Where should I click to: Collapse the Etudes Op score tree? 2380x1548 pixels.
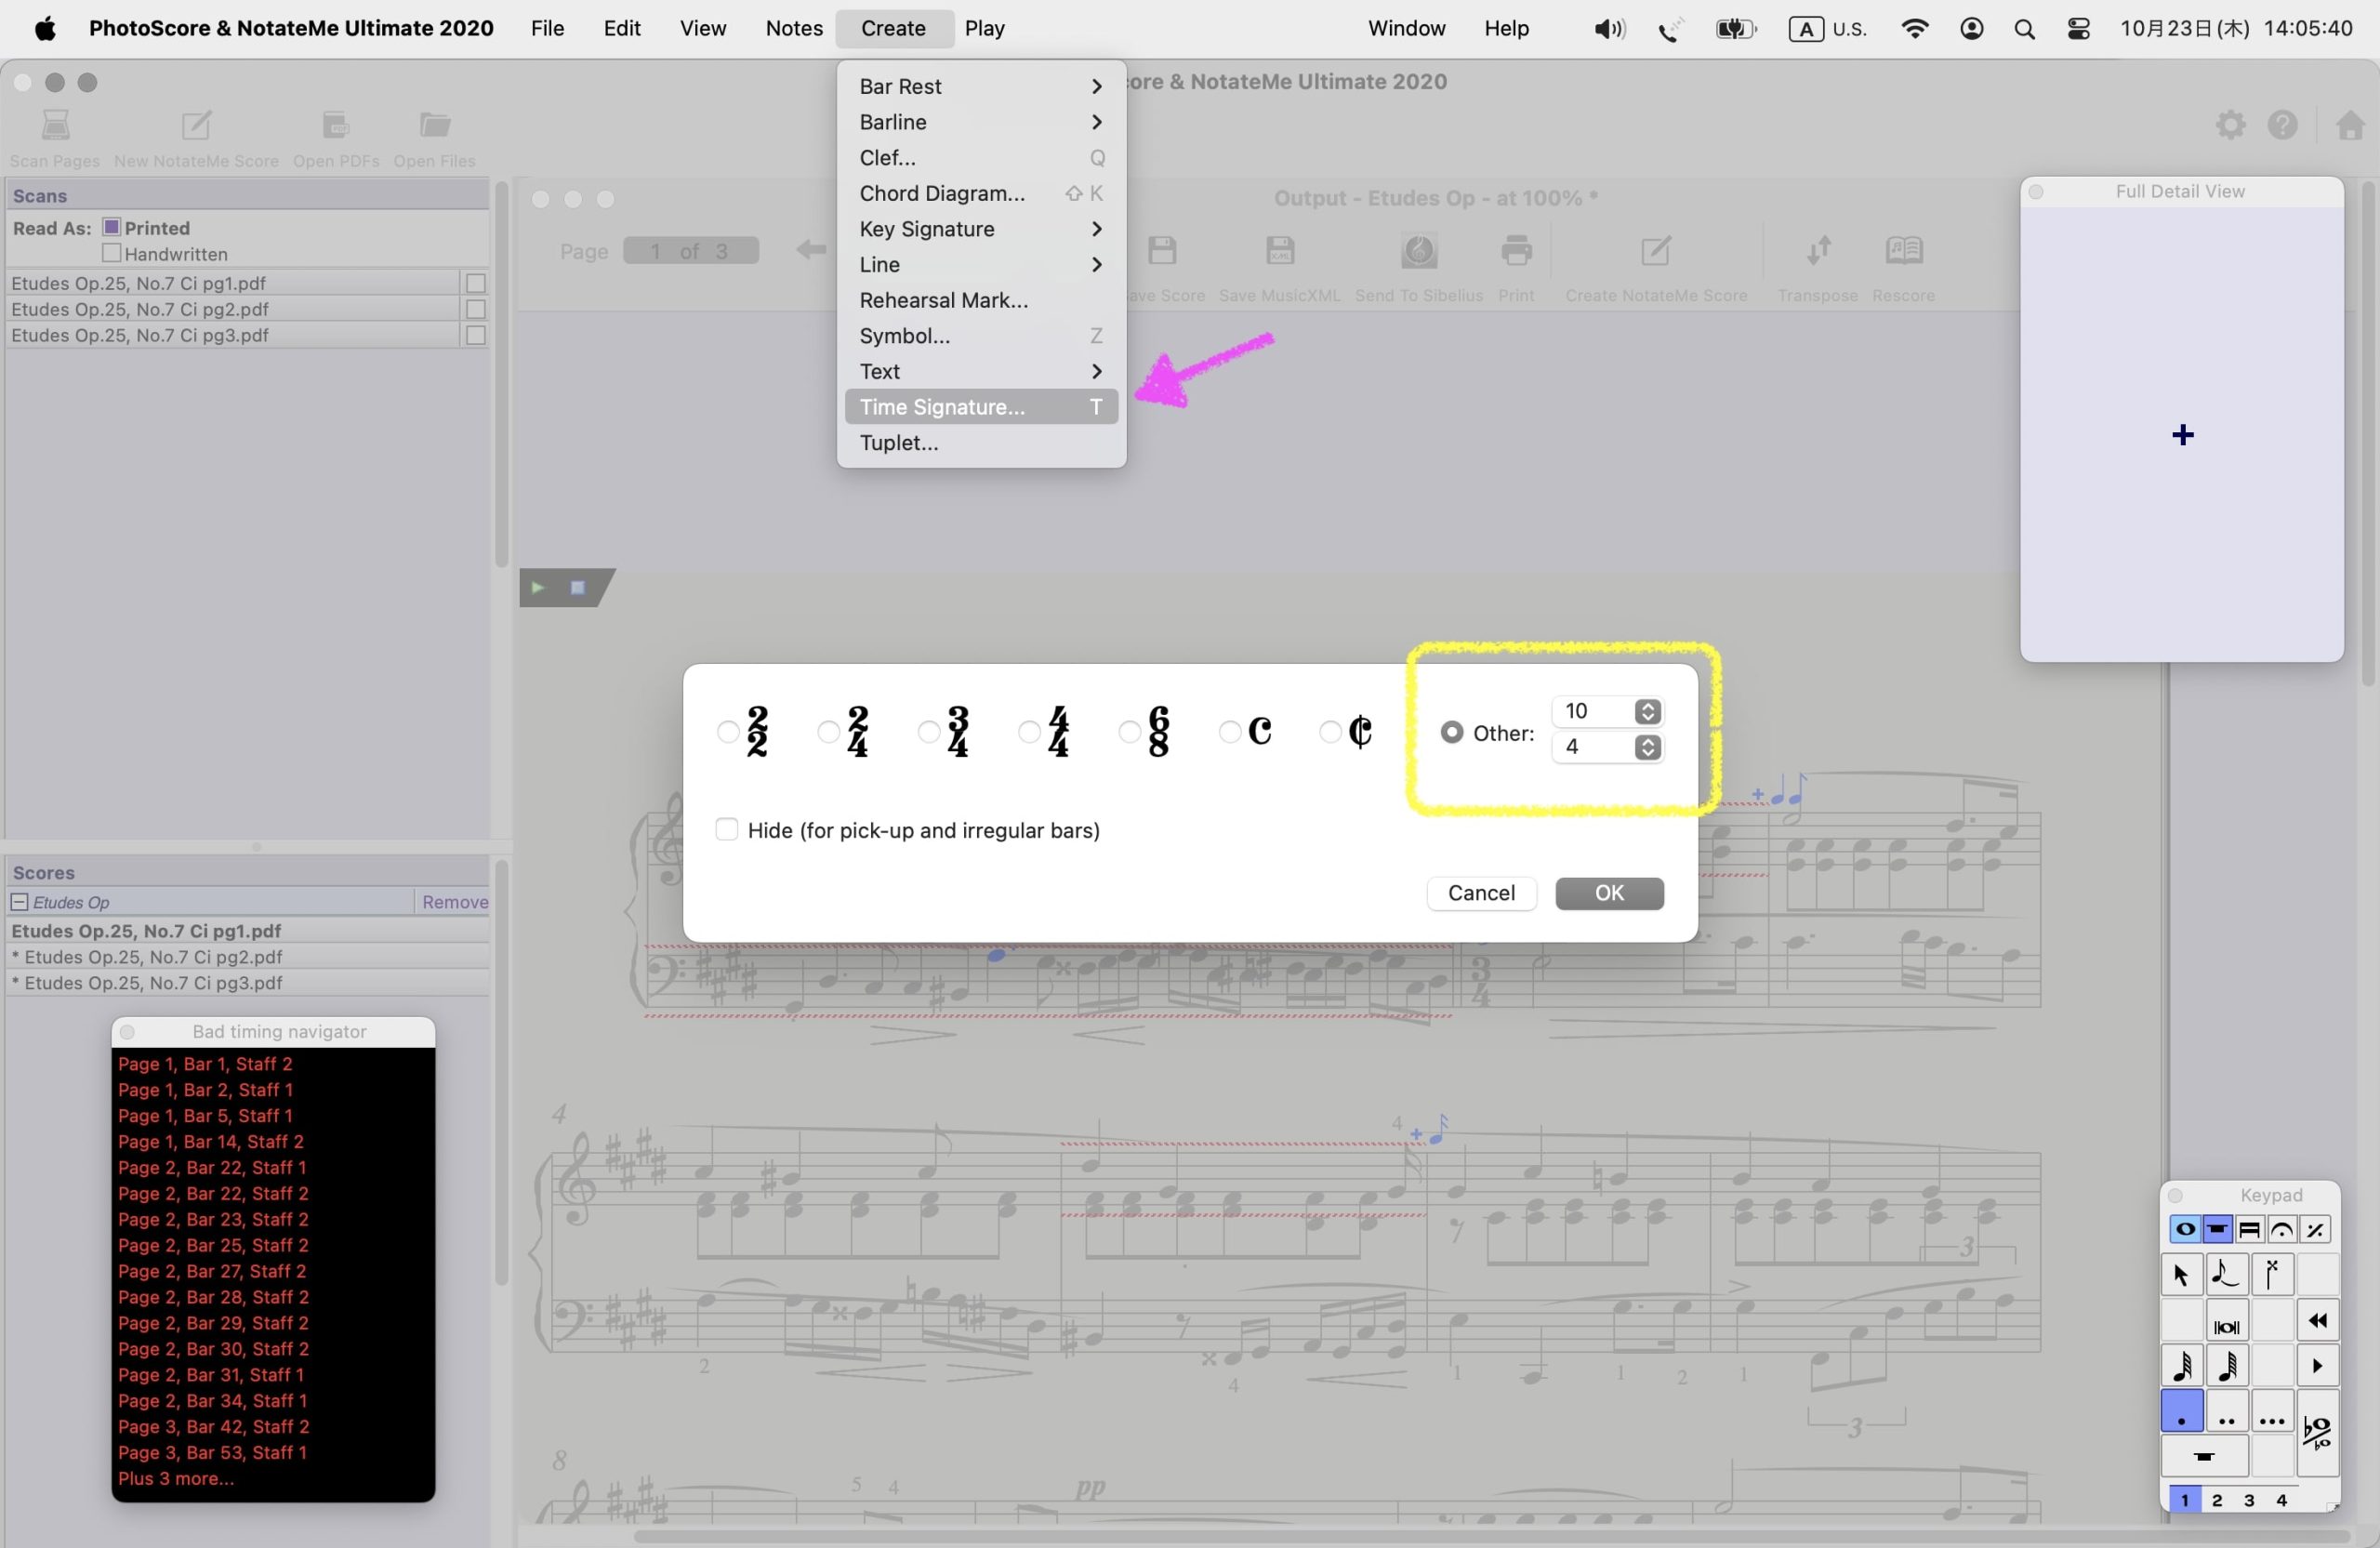coord(19,902)
